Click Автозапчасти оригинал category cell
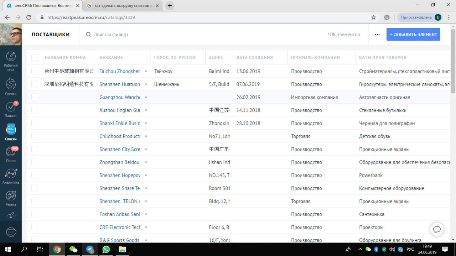The image size is (456, 256). (x=384, y=97)
